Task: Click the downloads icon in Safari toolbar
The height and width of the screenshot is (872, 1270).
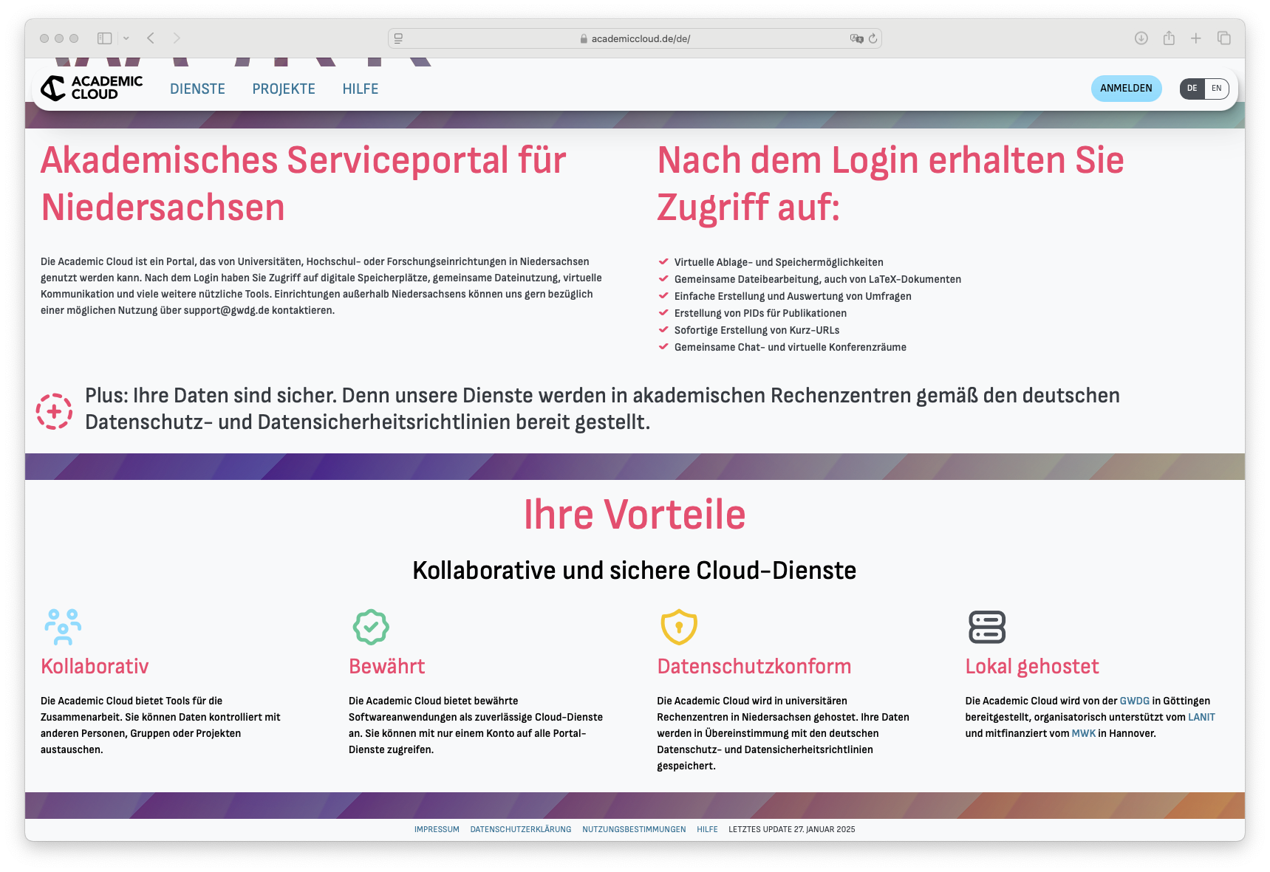Action: 1141,38
